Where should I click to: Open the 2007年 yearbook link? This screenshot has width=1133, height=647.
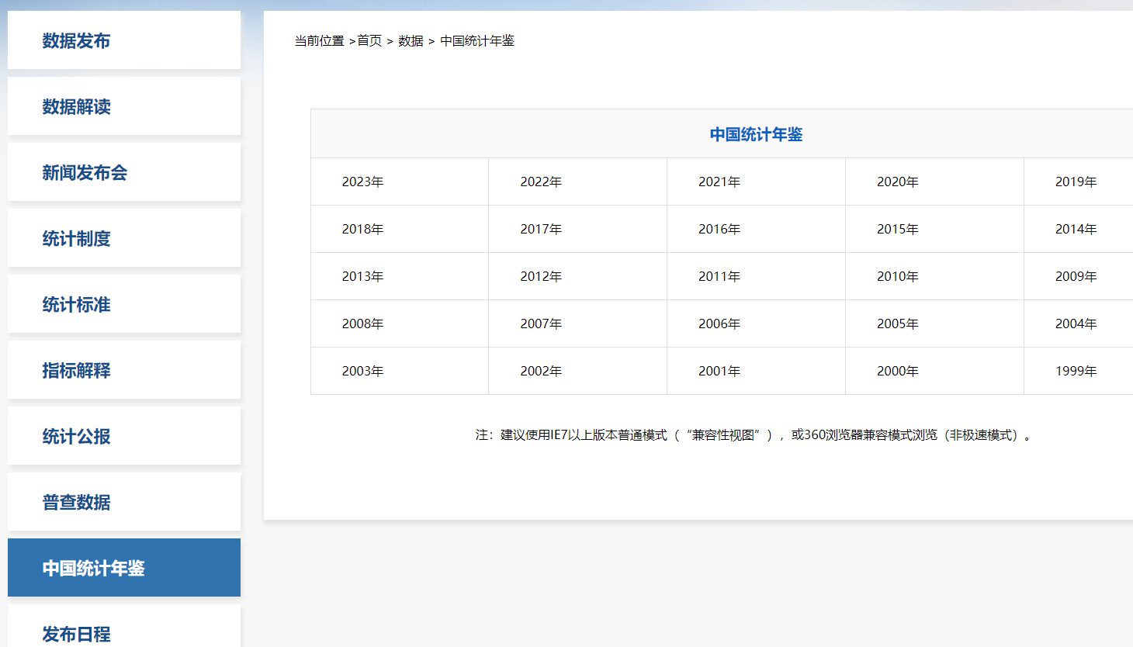541,324
